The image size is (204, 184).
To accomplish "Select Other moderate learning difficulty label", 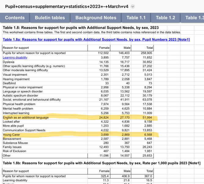I will [25, 70].
